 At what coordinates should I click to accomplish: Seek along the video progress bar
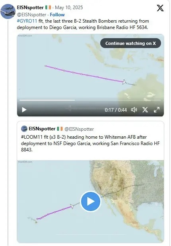point(90,100)
